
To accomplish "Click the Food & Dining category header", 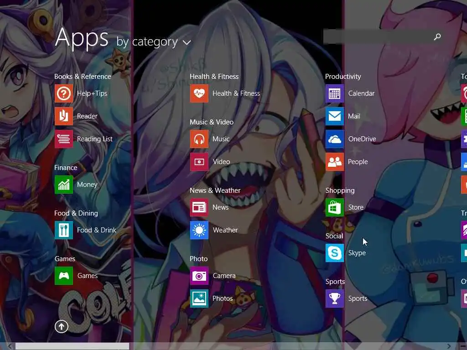I will (x=76, y=213).
